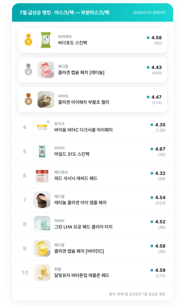Click the star icon beside 4.58 for 바다포도 스킨팩

148,38
